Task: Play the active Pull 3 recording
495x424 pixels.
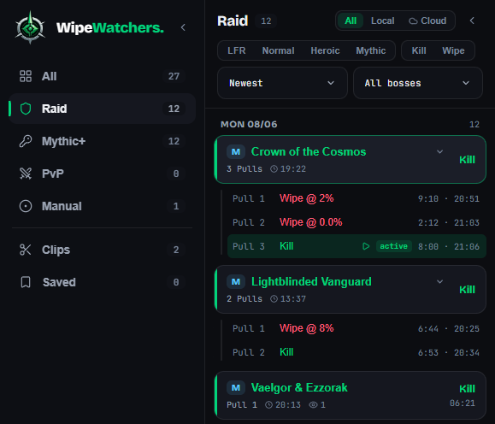Action: click(x=366, y=246)
